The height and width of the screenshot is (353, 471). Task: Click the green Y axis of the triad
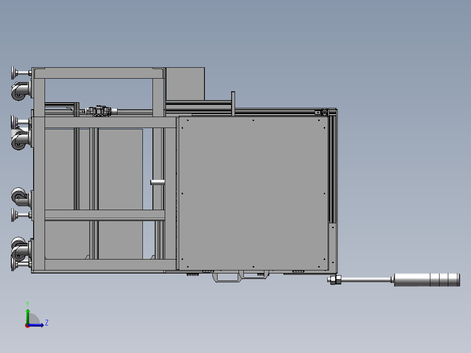pyautogui.click(x=28, y=316)
